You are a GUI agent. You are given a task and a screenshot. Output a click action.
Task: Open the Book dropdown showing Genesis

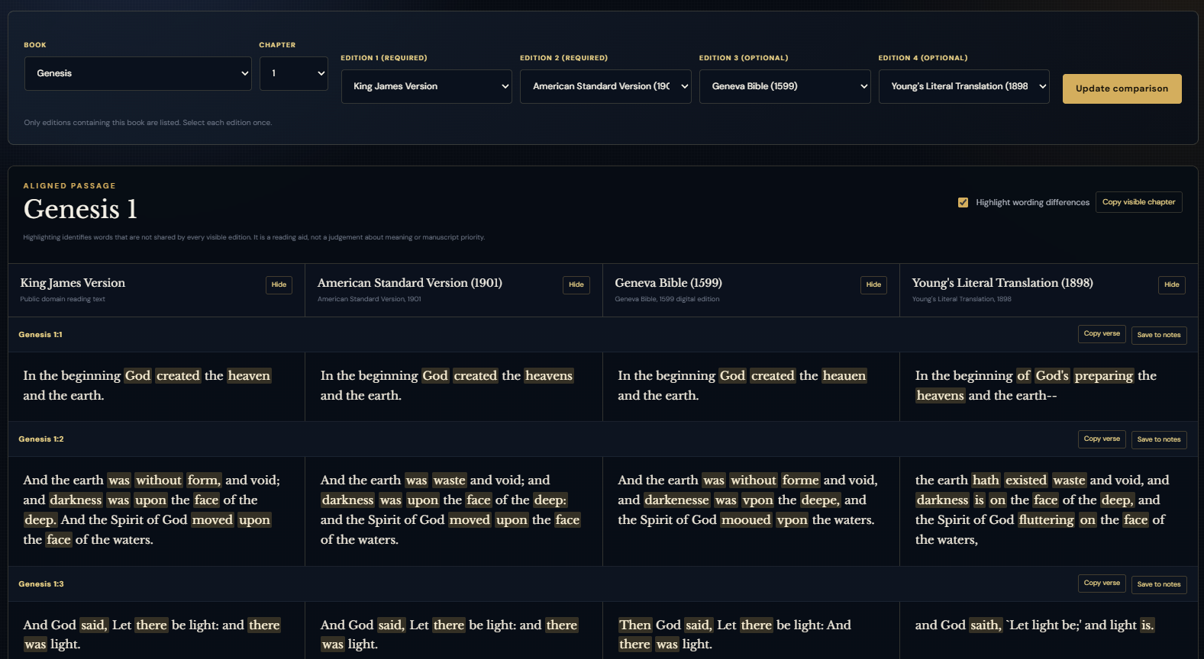point(138,73)
